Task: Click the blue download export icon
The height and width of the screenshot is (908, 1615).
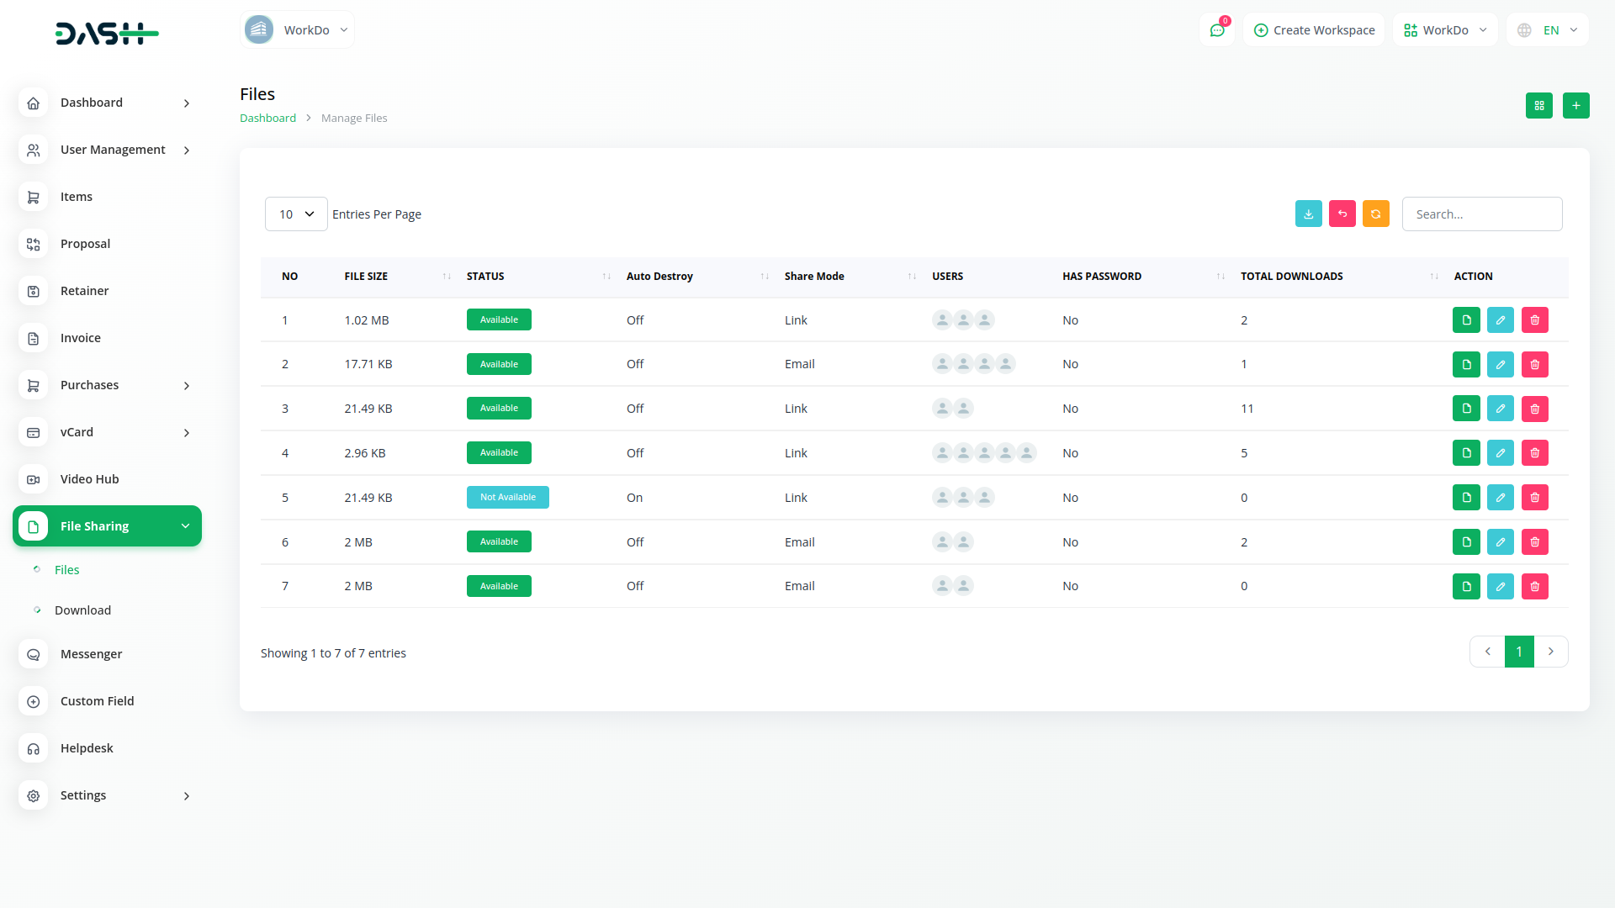Action: click(x=1308, y=214)
